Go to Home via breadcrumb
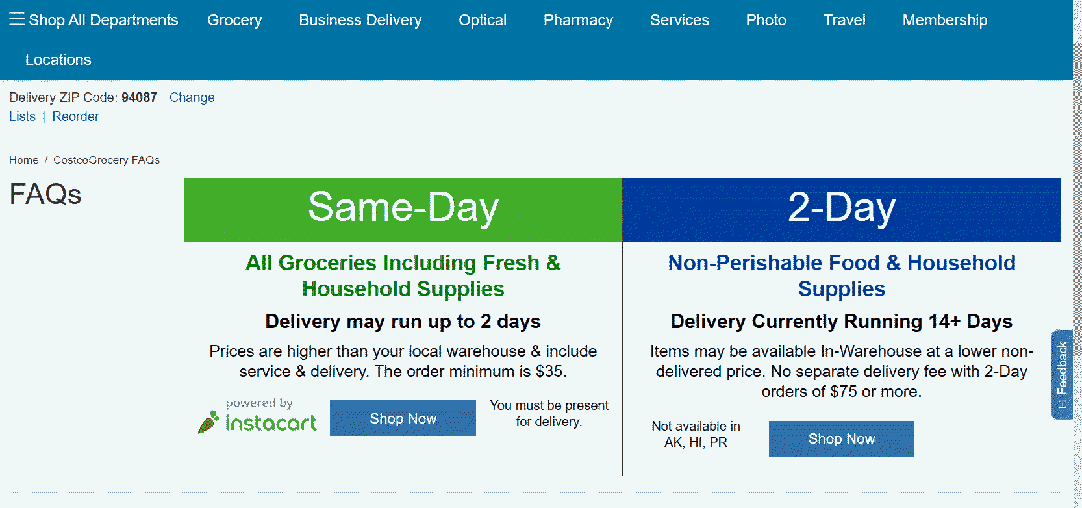Screen dimensions: 1082x508 [x=24, y=160]
